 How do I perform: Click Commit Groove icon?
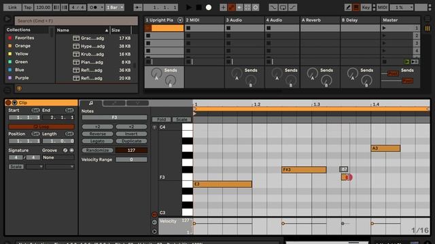click(71, 150)
